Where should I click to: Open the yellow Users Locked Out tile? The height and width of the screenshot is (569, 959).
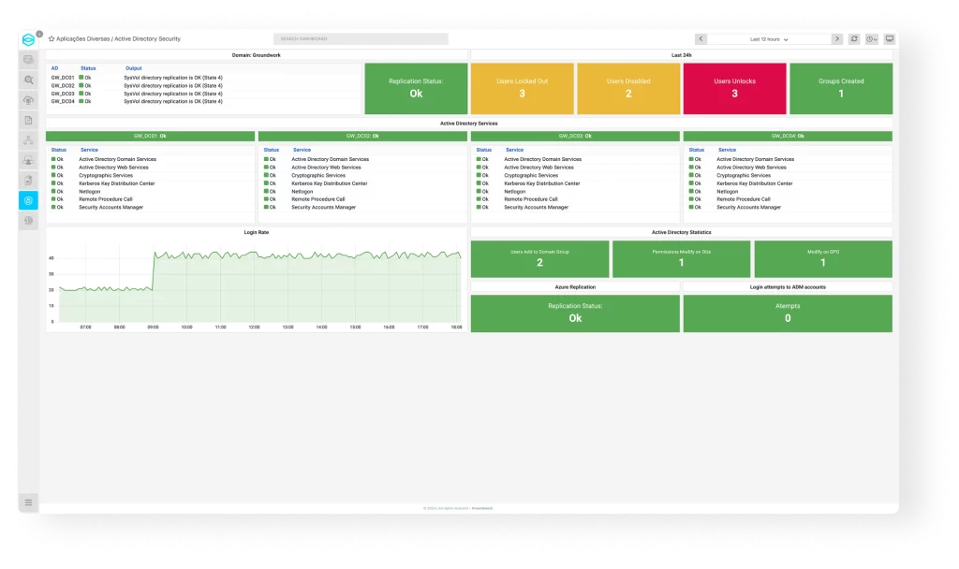[522, 89]
